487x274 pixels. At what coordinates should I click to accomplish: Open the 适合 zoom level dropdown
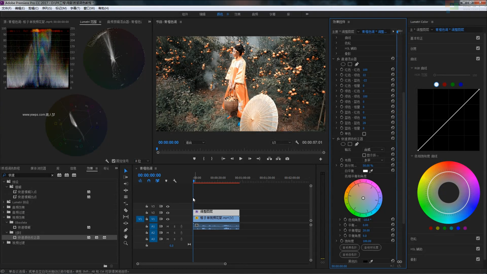pyautogui.click(x=195, y=143)
